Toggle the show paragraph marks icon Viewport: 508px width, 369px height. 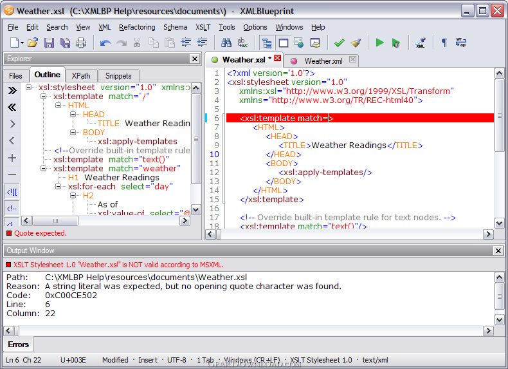point(444,43)
